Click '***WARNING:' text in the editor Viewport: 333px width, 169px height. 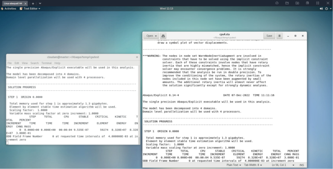pyautogui.click(x=152, y=56)
